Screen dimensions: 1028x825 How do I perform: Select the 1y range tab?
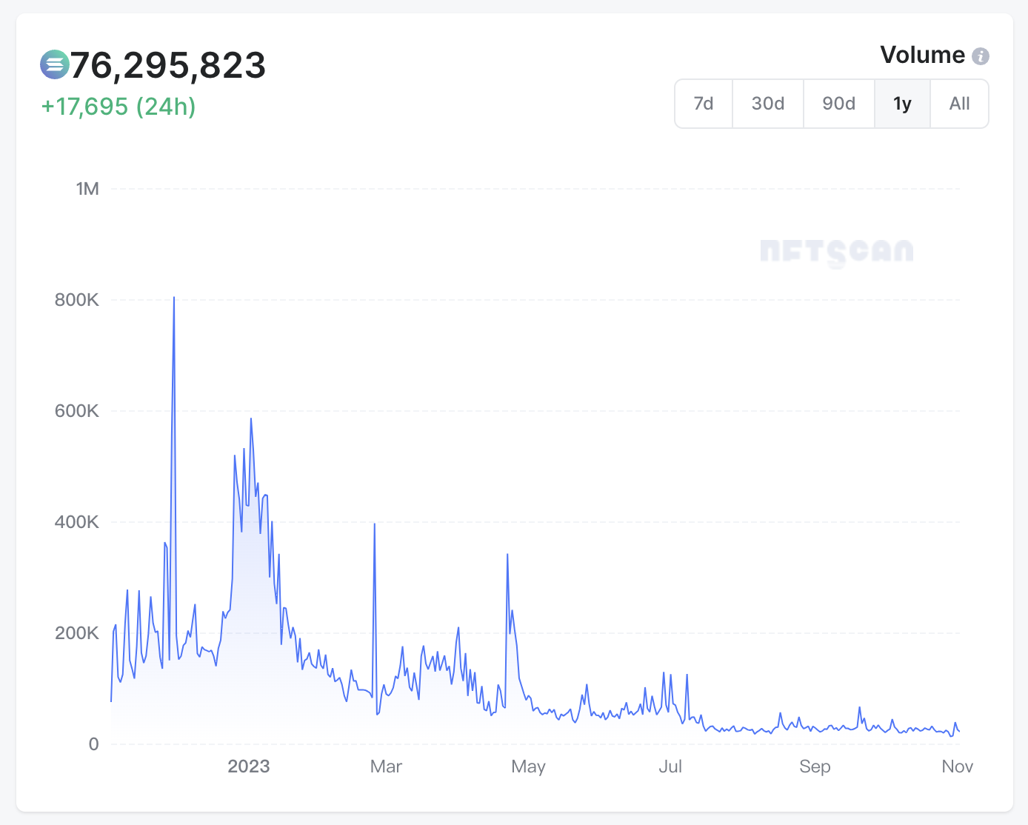click(x=902, y=104)
